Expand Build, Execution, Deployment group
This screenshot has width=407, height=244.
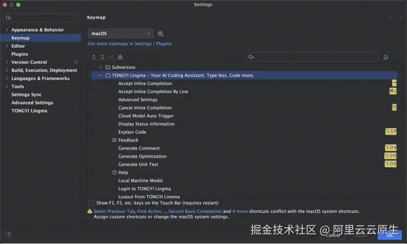point(7,70)
